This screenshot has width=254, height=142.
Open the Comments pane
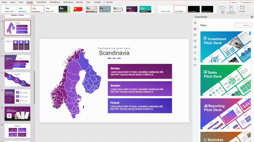tap(246, 2)
